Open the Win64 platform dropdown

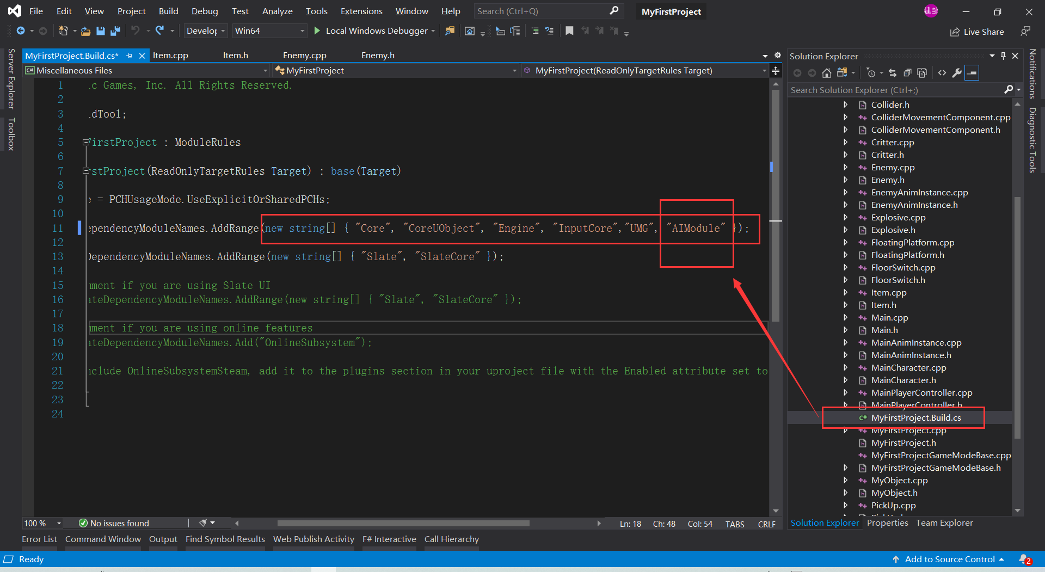point(303,31)
